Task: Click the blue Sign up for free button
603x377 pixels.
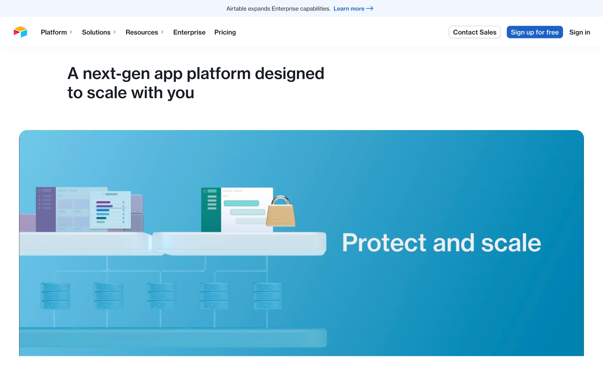Action: [x=535, y=32]
